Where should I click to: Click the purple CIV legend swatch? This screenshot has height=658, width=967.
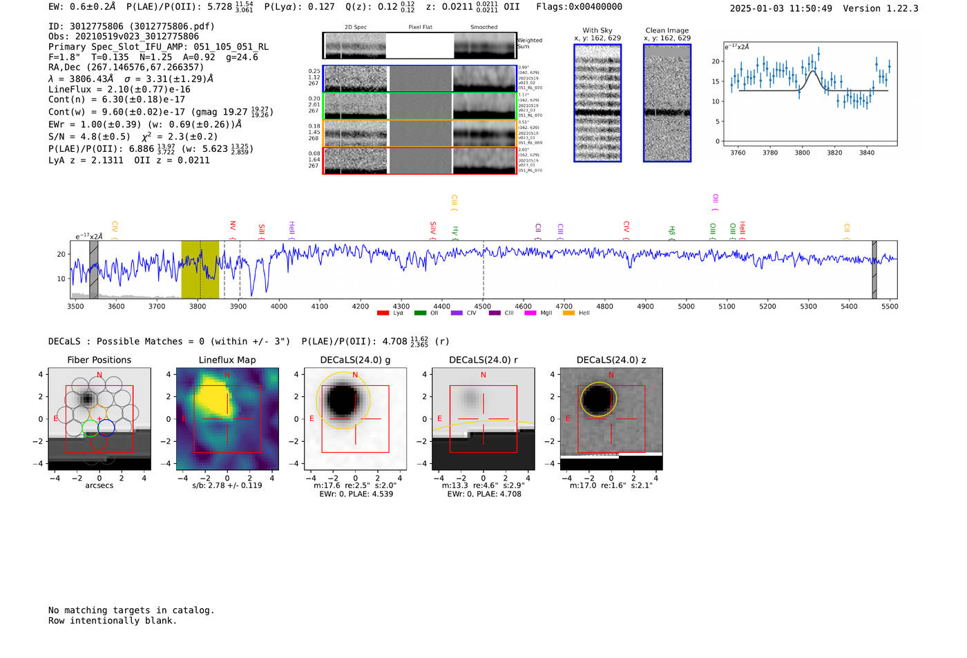pyautogui.click(x=457, y=313)
